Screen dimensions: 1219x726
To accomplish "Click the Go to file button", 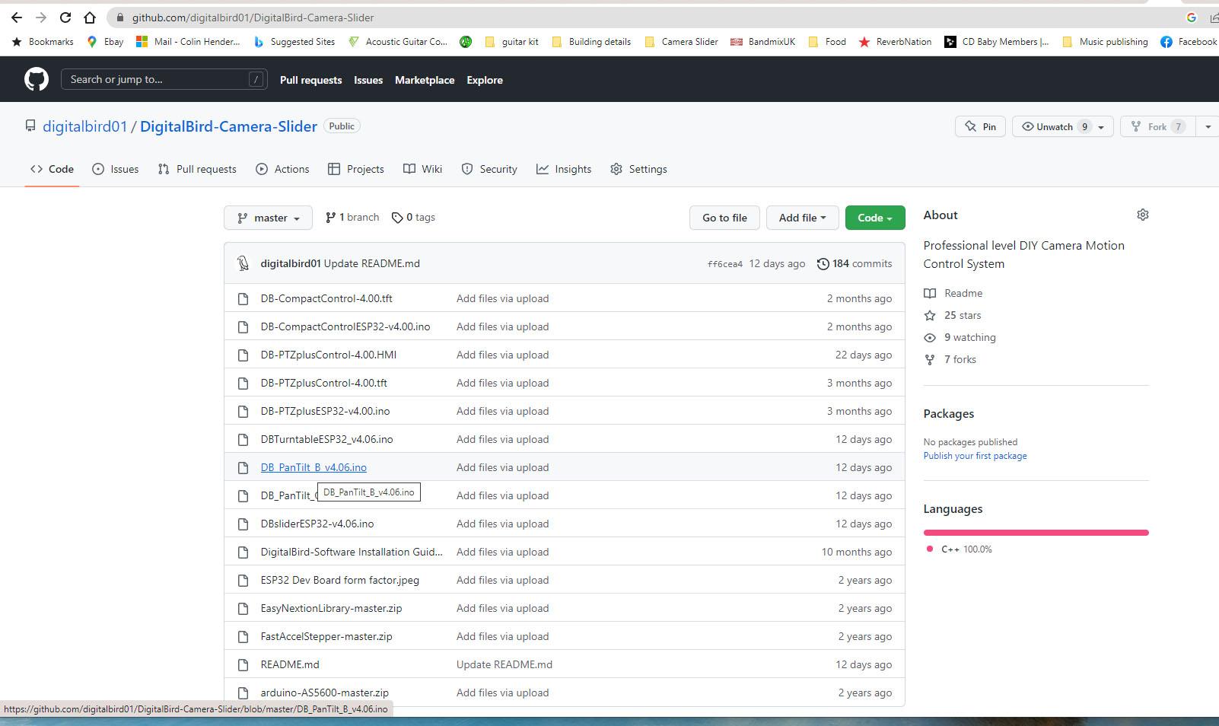I will point(724,218).
